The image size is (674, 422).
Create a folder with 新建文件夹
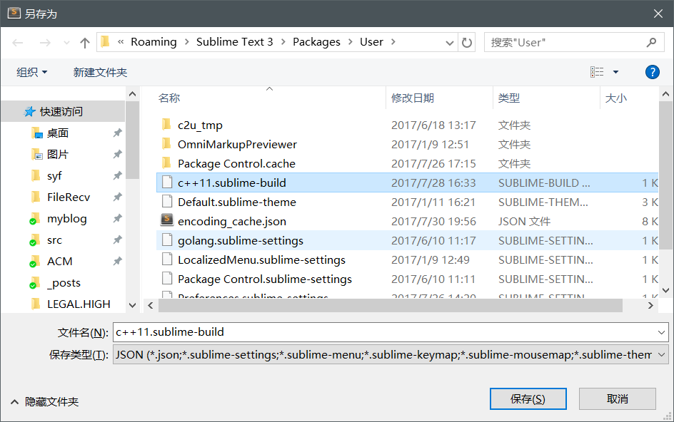(99, 71)
